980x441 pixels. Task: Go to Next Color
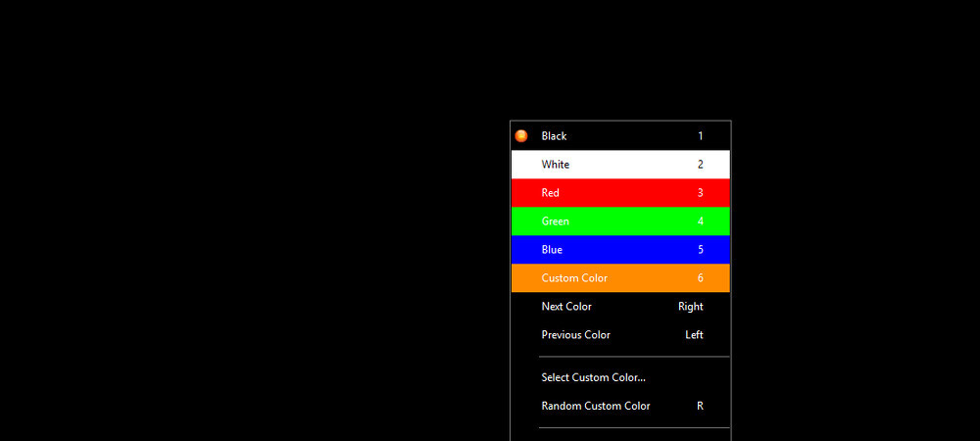(x=566, y=307)
